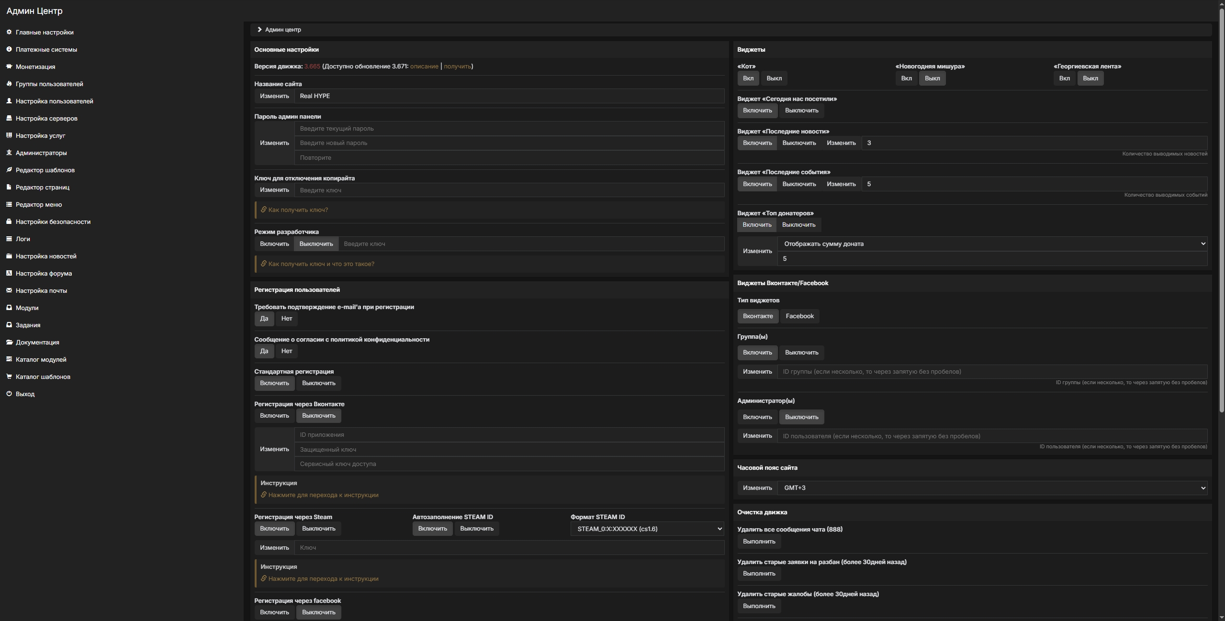Click the Название сайта input field

(x=508, y=96)
